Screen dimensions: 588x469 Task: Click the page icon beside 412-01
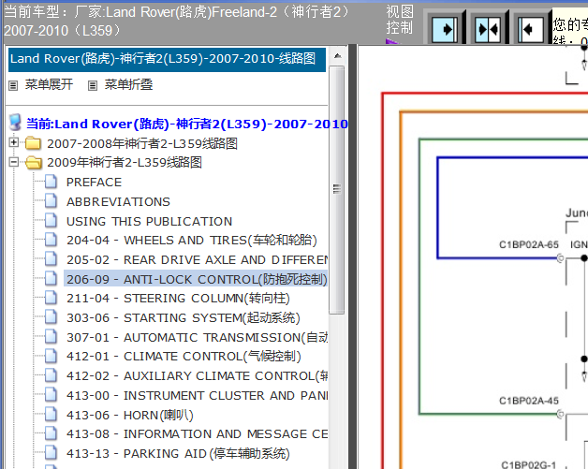51,356
